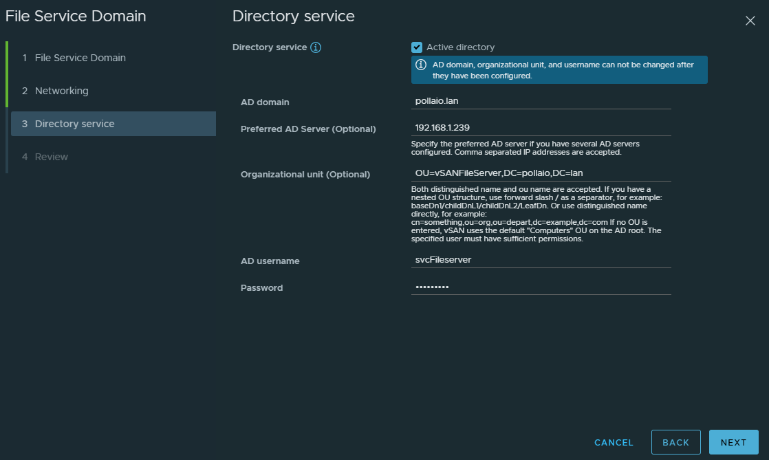This screenshot has height=460, width=769.
Task: Close the File Service Domain dialog
Action: 750,21
